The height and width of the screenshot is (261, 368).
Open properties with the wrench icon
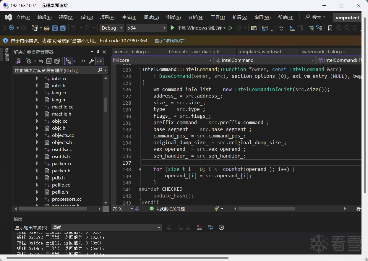point(91,61)
